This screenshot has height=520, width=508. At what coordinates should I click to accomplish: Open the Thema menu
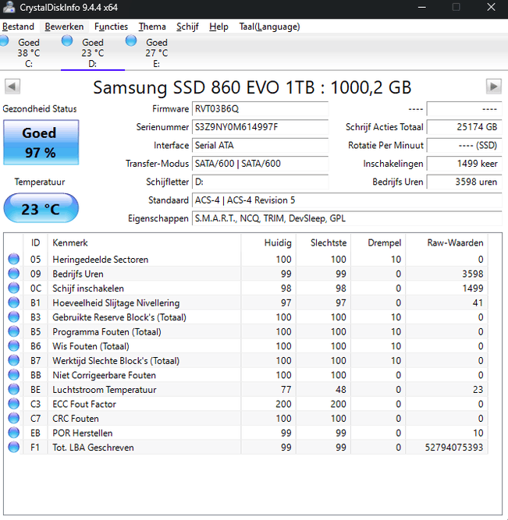click(x=152, y=27)
